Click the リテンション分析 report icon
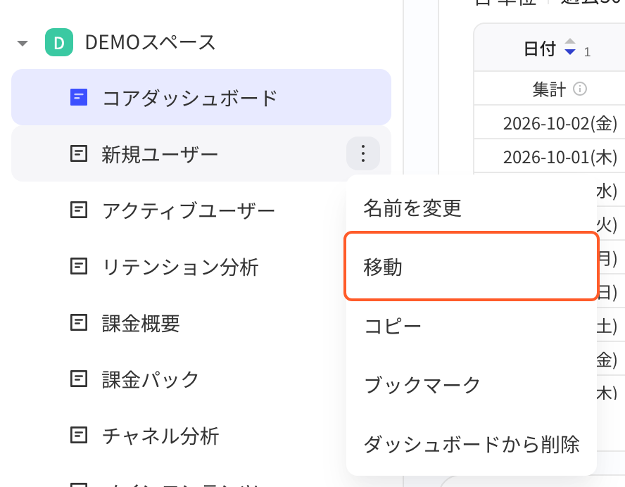 point(79,266)
